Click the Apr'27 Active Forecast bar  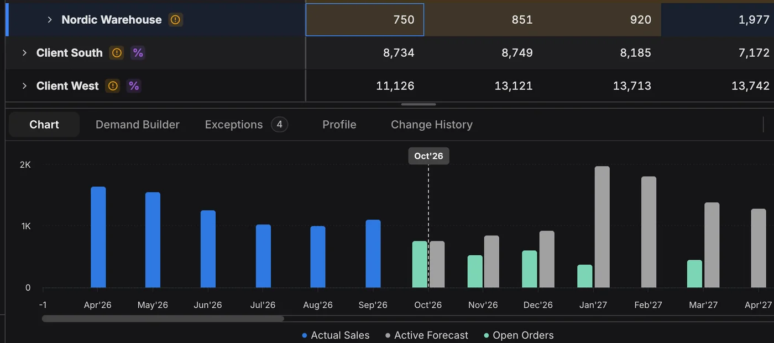(x=759, y=248)
